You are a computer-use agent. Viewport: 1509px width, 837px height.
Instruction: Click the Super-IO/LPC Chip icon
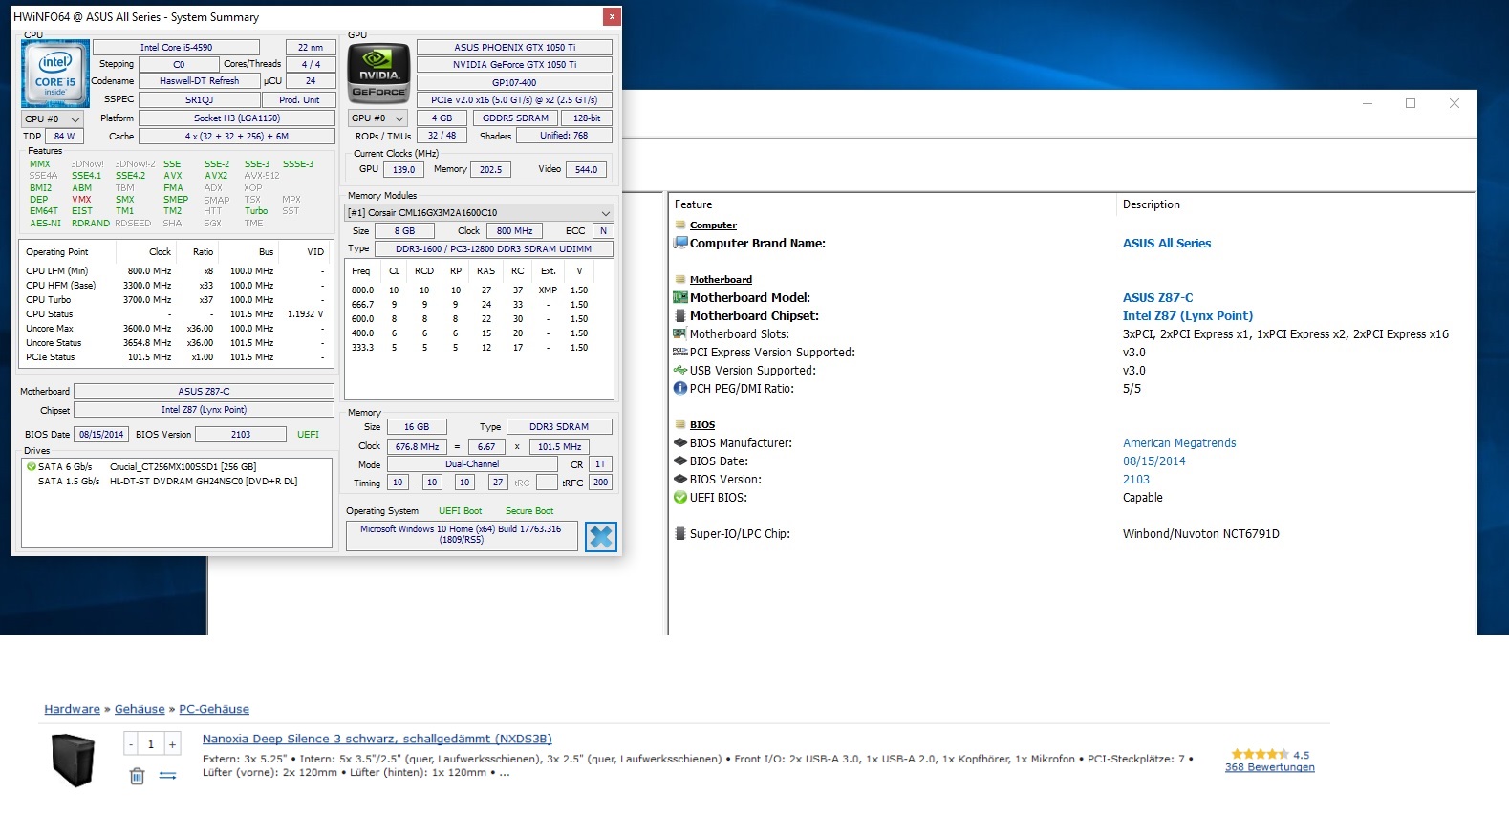[x=680, y=533]
